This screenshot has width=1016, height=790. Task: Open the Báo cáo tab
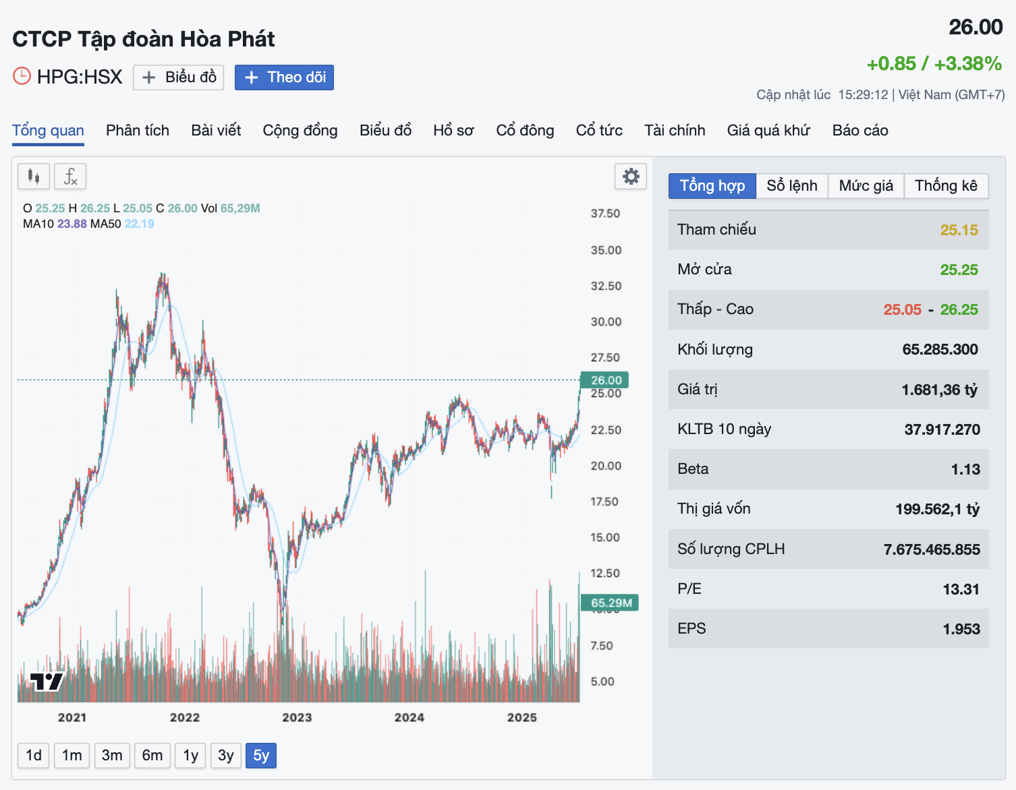pyautogui.click(x=860, y=130)
